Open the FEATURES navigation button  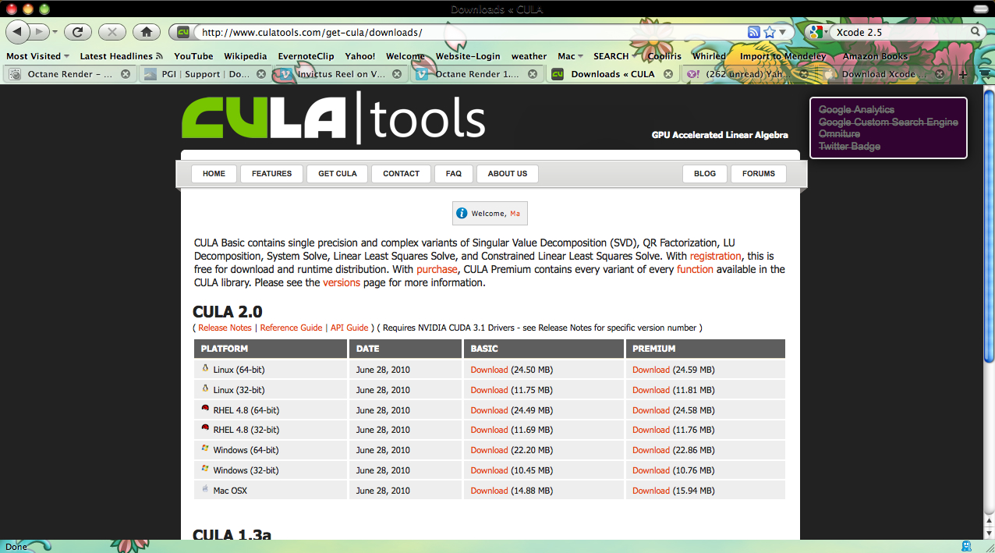click(x=271, y=174)
